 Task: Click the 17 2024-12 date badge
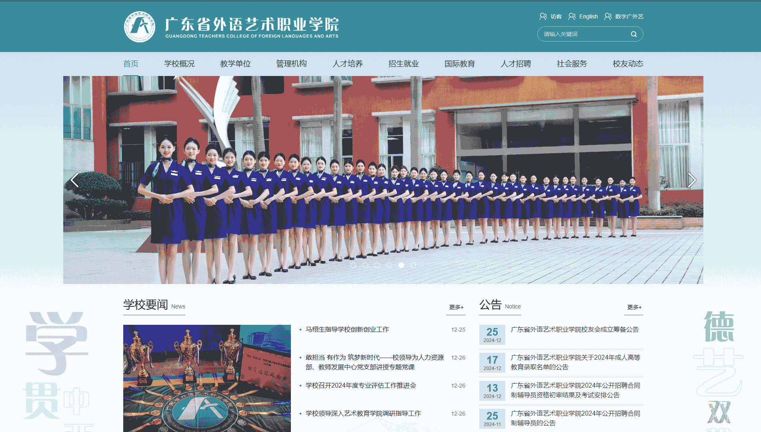click(492, 363)
